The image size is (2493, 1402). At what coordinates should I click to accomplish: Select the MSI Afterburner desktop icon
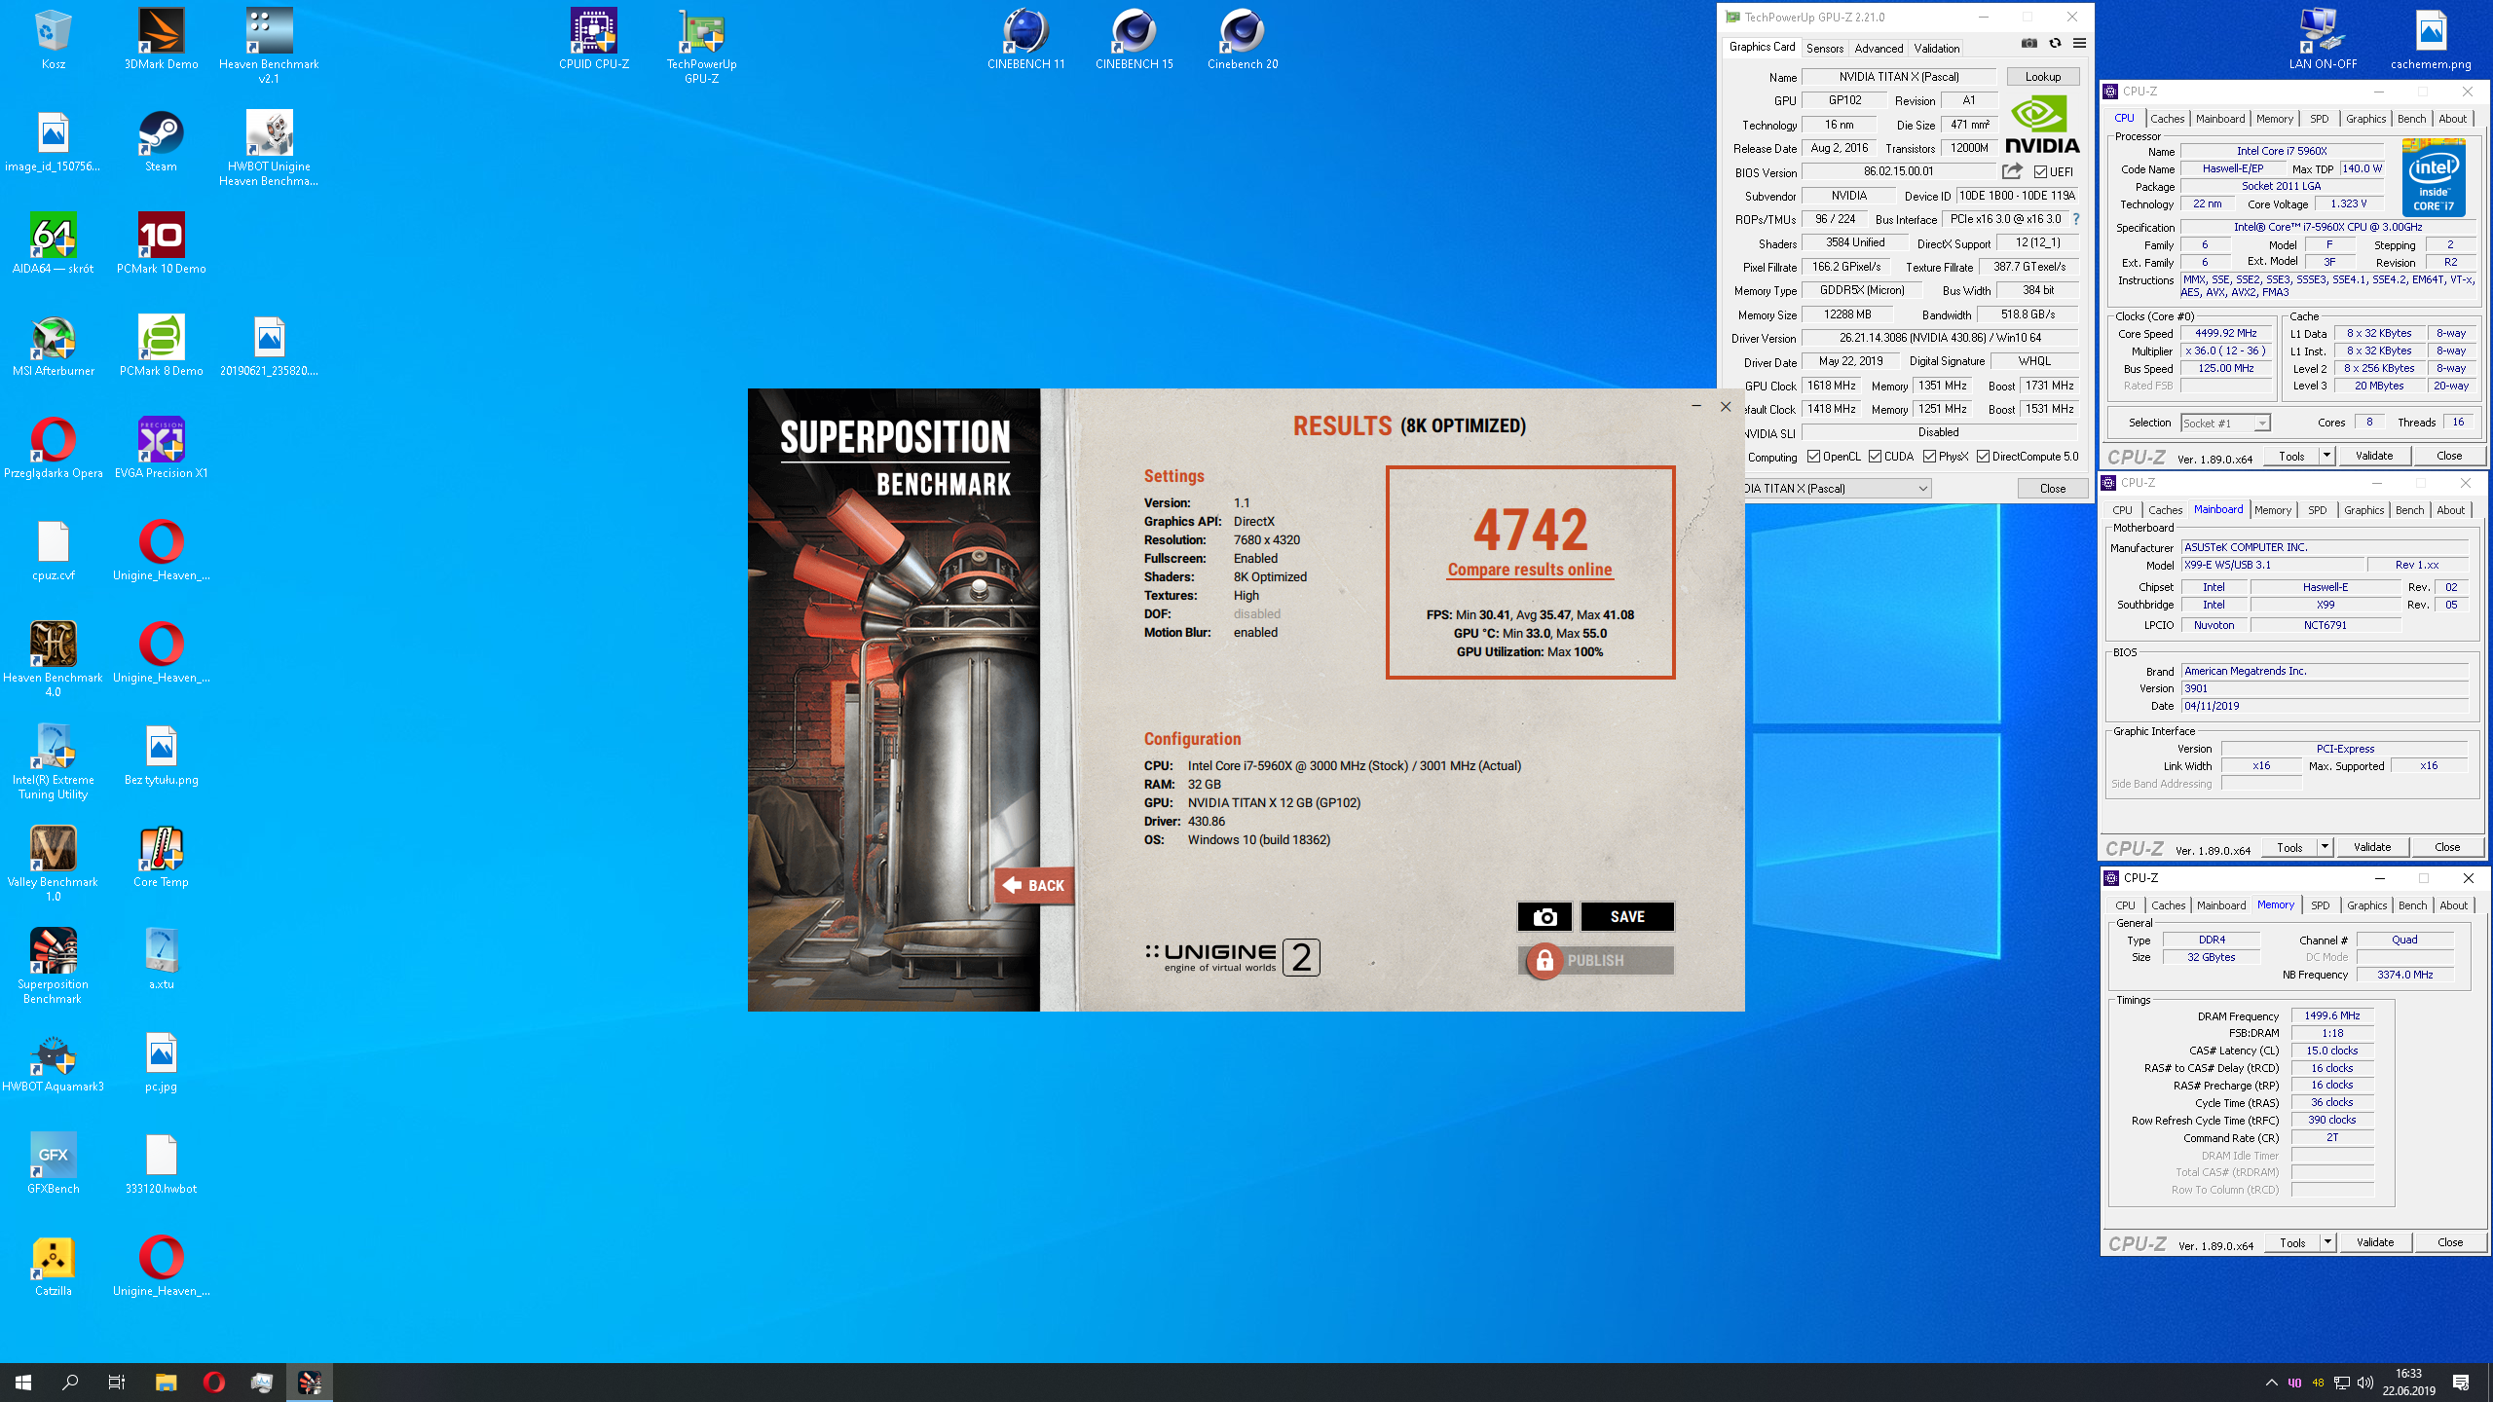click(54, 346)
